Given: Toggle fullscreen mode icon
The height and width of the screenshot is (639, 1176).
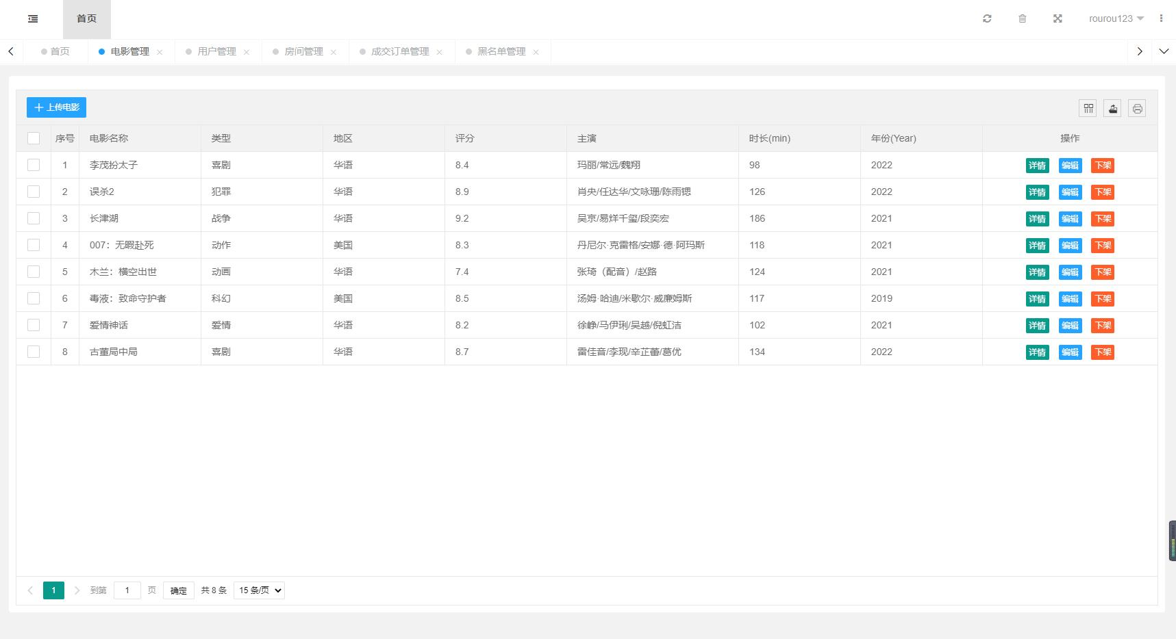Looking at the screenshot, I should 1058,18.
